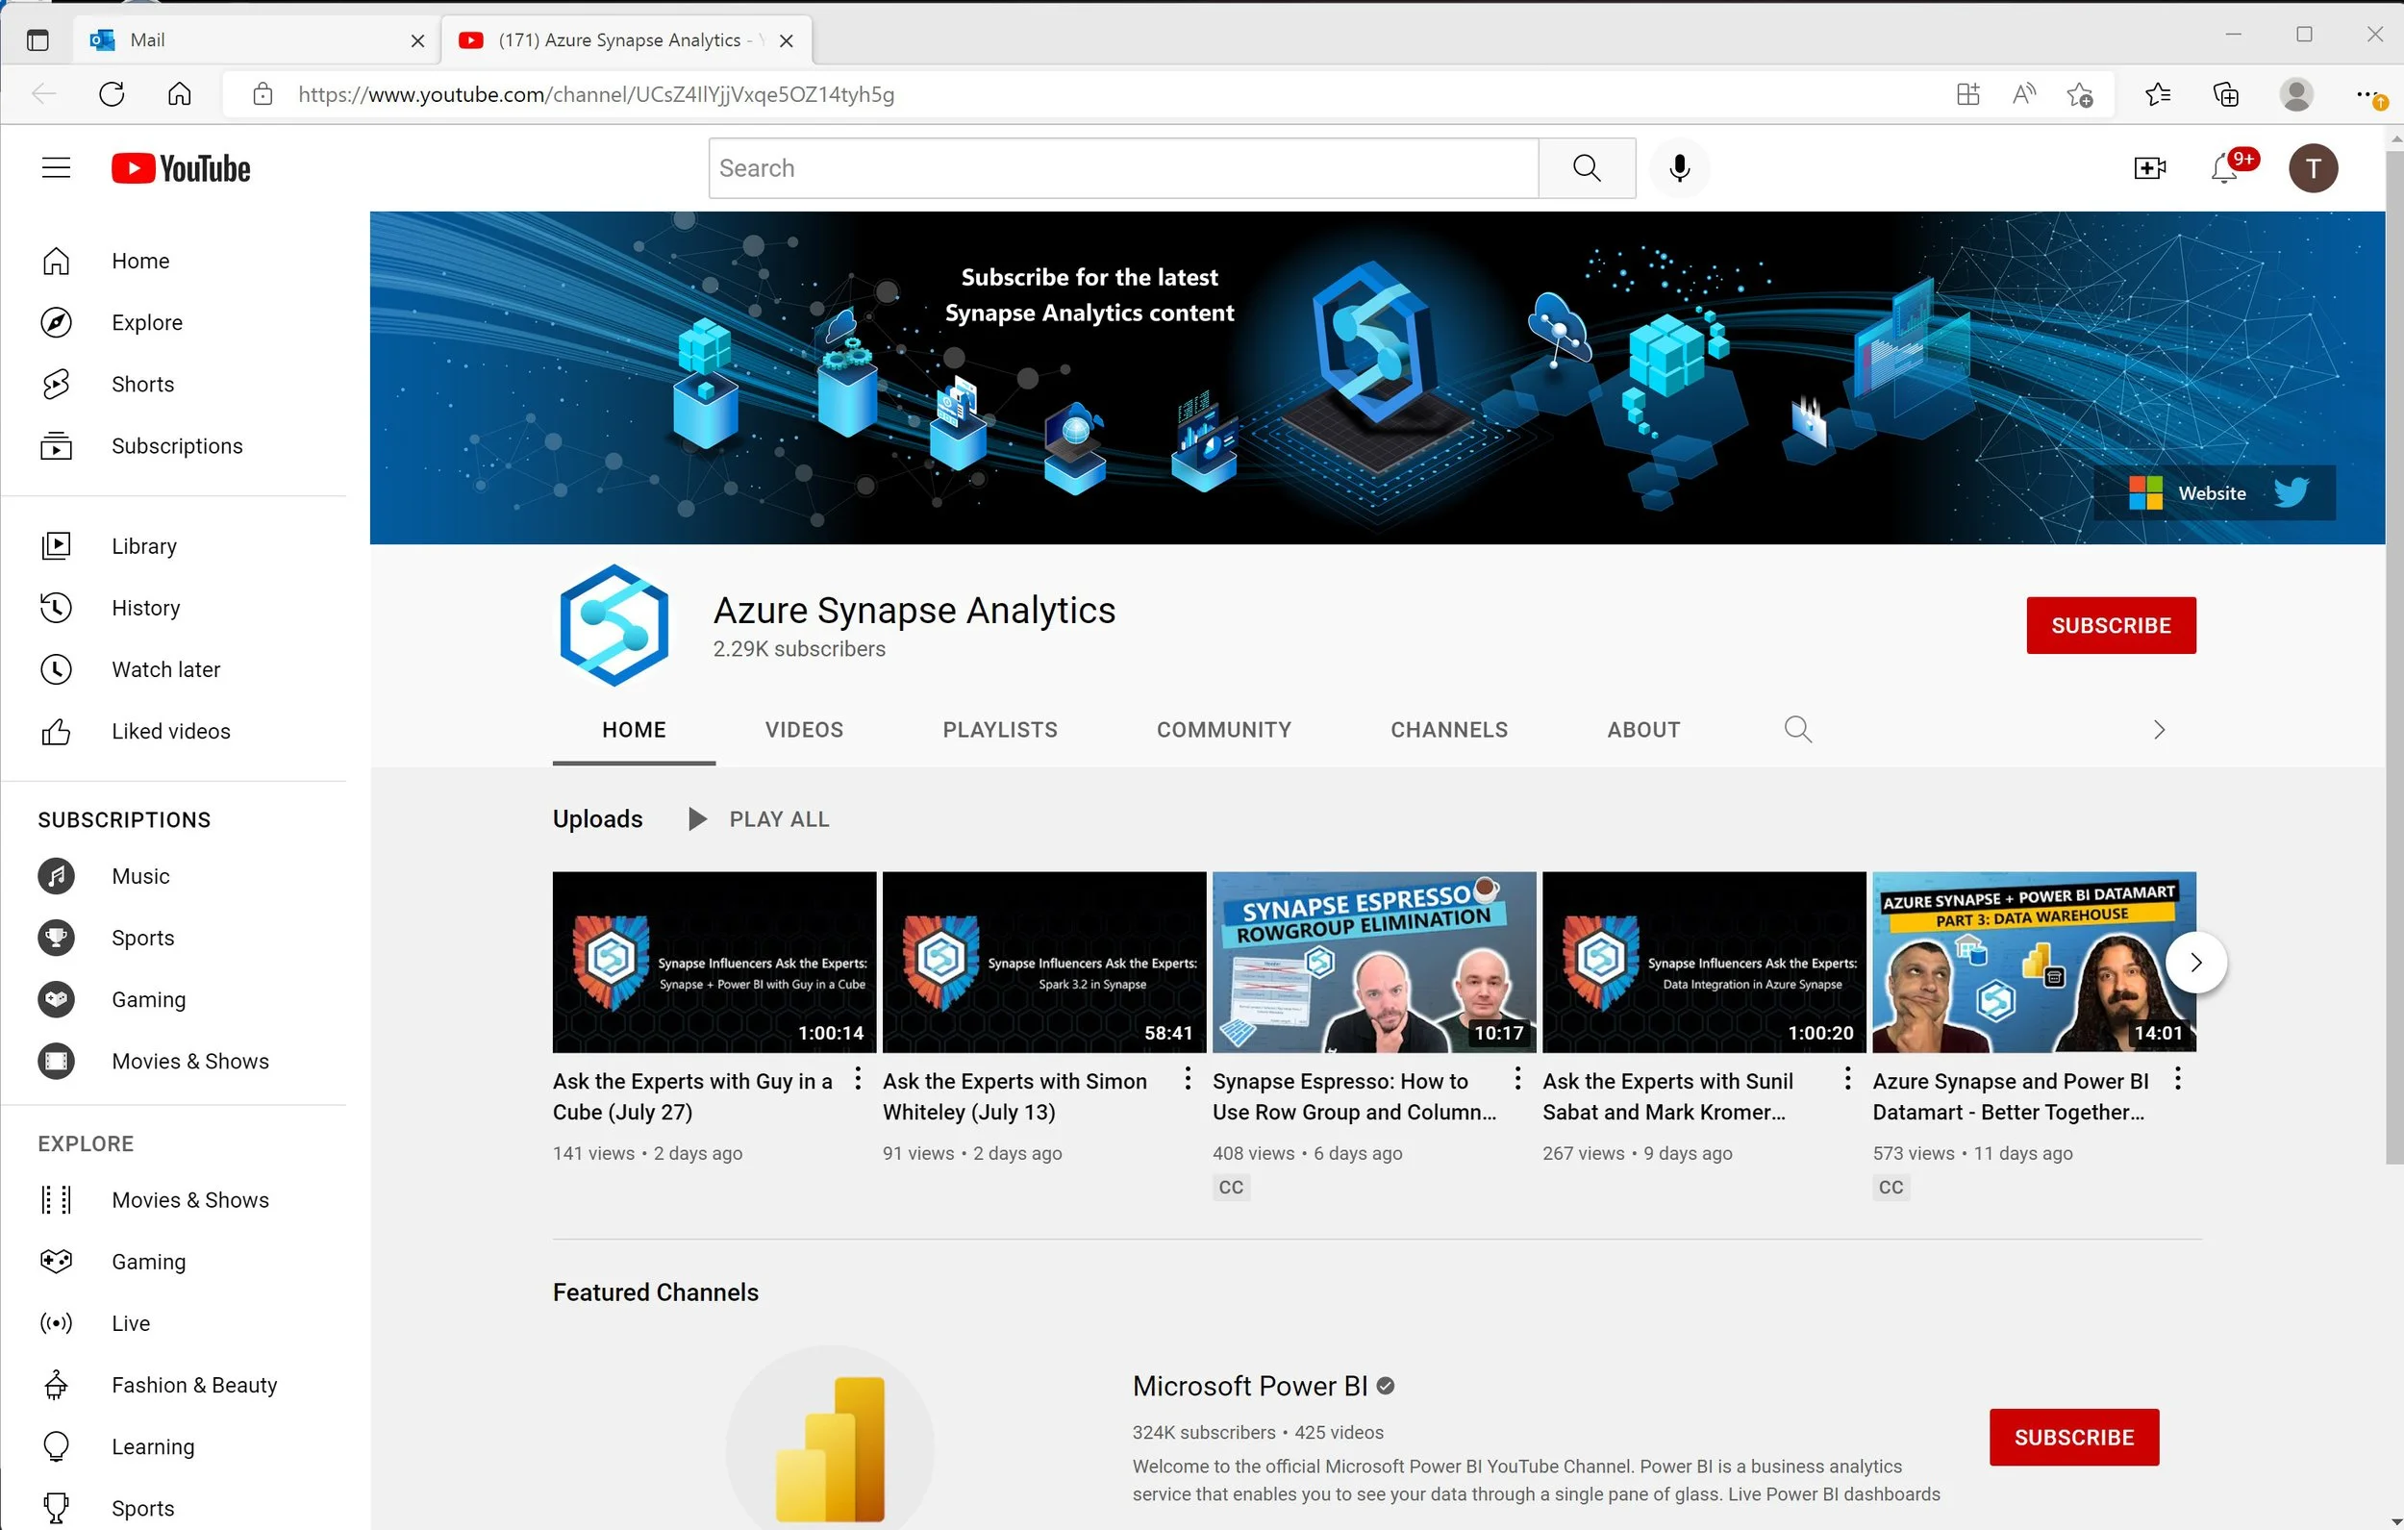Image resolution: width=2404 pixels, height=1530 pixels.
Task: Open Synapse Espresso Rowgroup Elimination thumbnail
Action: point(1374,962)
